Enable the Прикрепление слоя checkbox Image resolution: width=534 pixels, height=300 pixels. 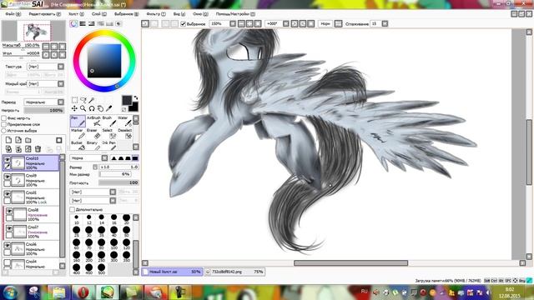[x=4, y=124]
